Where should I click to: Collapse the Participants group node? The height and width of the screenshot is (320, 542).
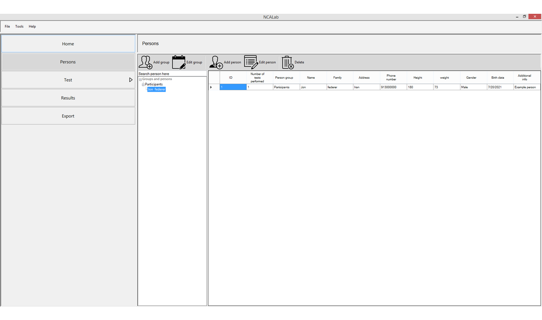(x=143, y=85)
